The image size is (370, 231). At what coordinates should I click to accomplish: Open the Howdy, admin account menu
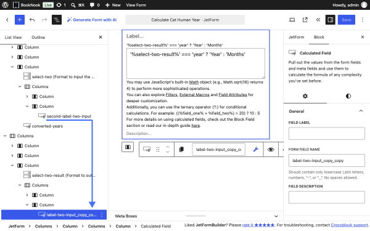(350, 5)
